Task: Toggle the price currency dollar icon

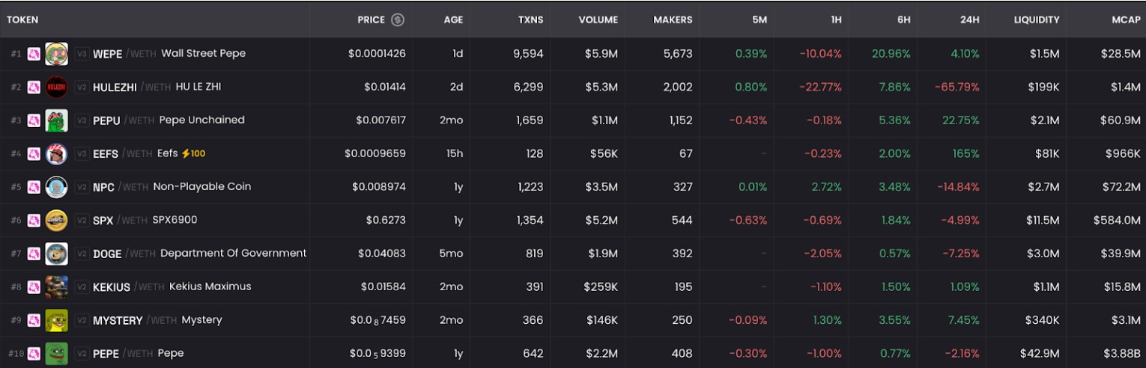Action: (398, 20)
